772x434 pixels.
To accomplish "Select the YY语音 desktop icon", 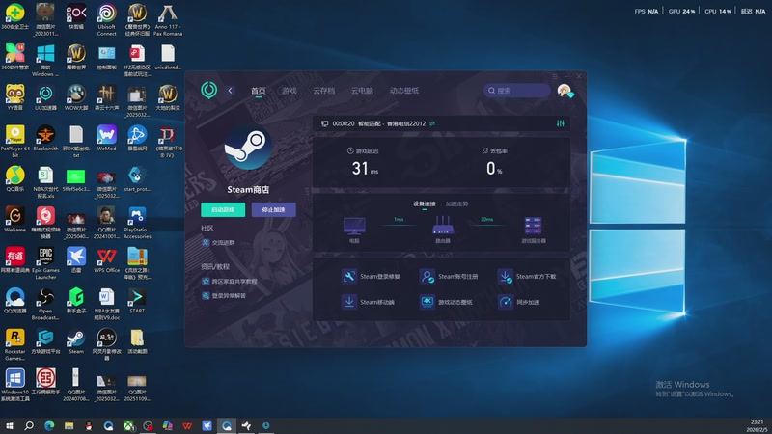I will tap(15, 97).
